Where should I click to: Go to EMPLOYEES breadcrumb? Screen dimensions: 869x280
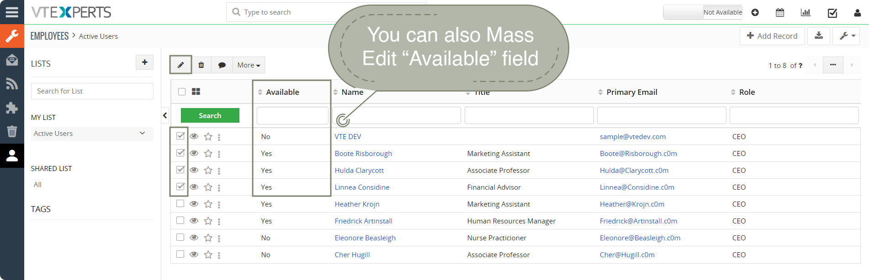[49, 36]
